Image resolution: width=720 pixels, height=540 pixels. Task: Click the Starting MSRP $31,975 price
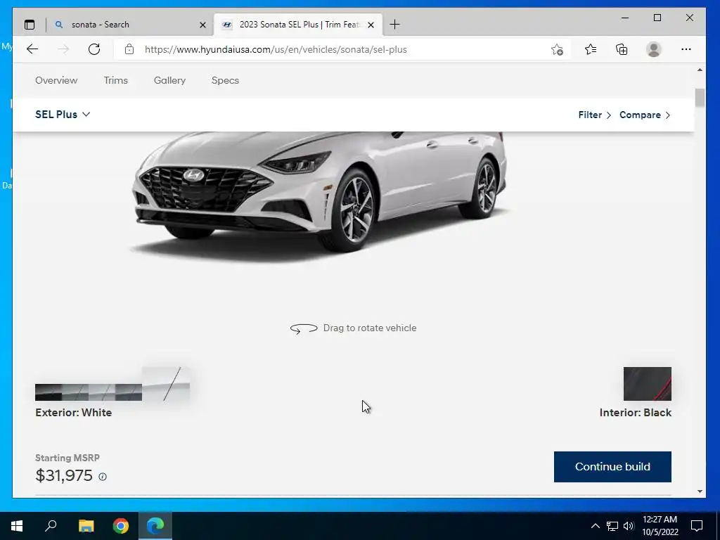(x=64, y=476)
